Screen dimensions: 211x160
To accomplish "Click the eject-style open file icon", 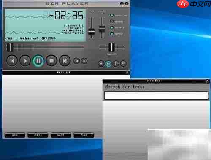I will (101, 64).
